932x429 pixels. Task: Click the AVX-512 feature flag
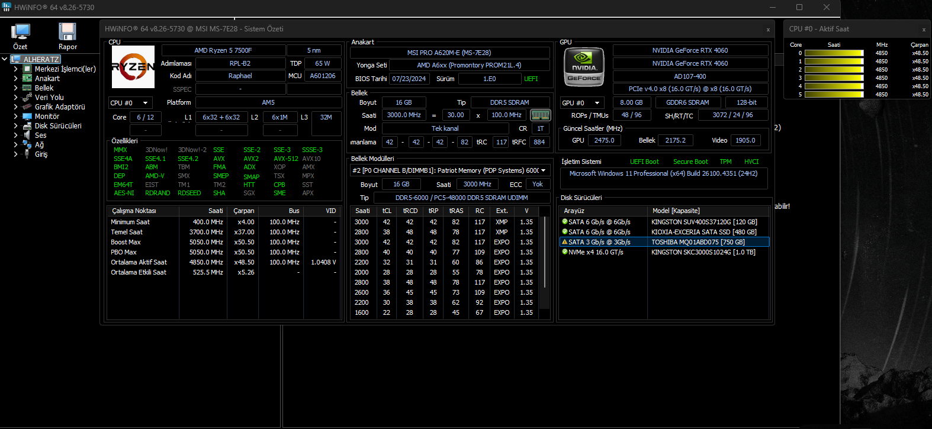(x=286, y=159)
